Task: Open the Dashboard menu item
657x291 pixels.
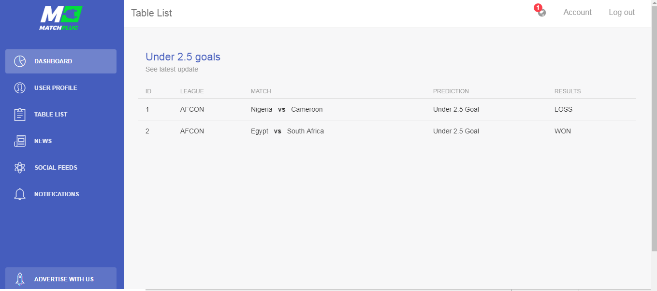Action: click(61, 61)
